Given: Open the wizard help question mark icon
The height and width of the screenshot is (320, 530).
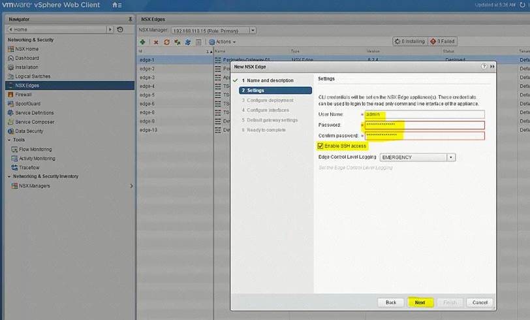Looking at the screenshot, I should (x=484, y=67).
